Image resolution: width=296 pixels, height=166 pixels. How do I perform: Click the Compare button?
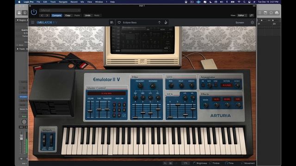pos(56,15)
